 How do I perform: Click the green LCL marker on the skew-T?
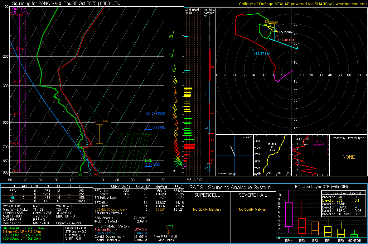[148, 160]
